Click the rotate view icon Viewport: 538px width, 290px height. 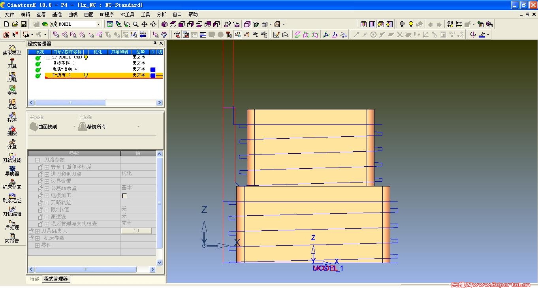153,24
